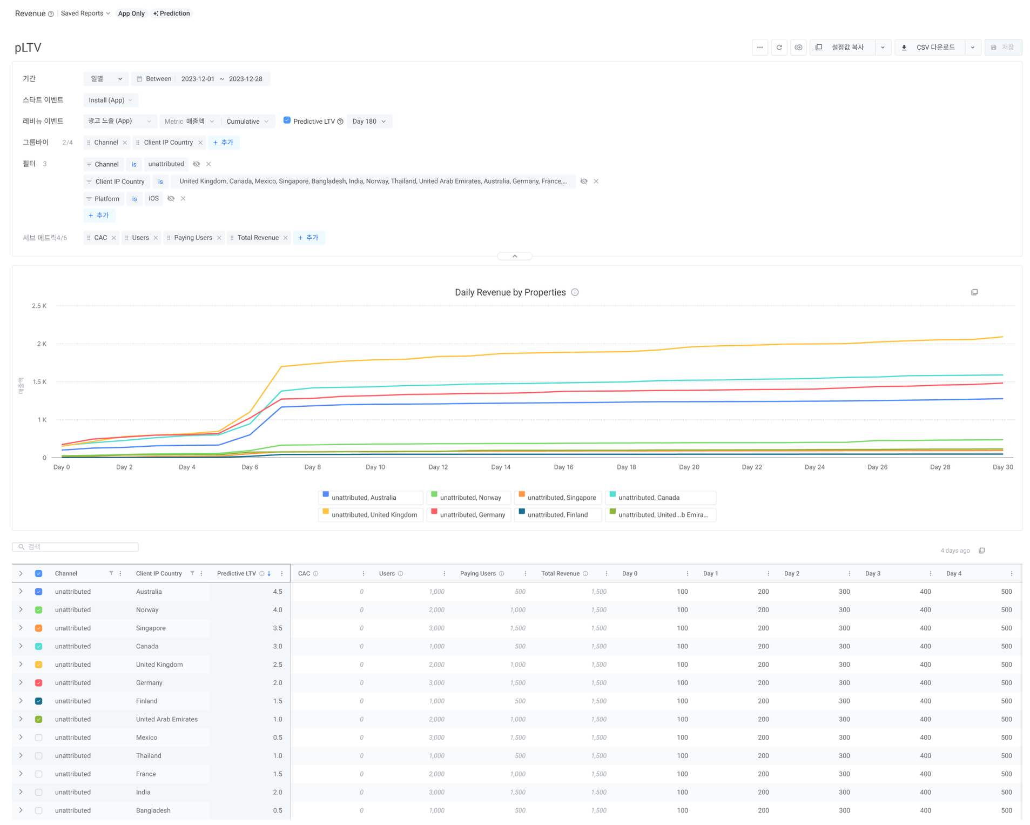
Task: Click 추가 to add a sub metric
Action: coord(308,238)
